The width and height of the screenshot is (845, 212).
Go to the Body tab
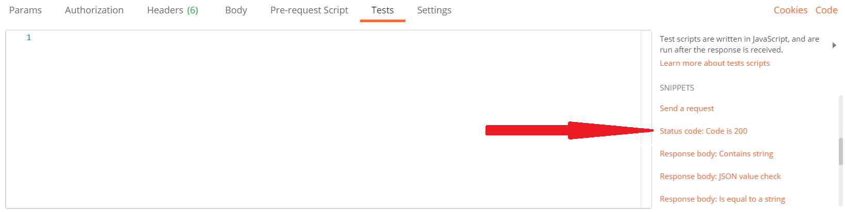236,10
